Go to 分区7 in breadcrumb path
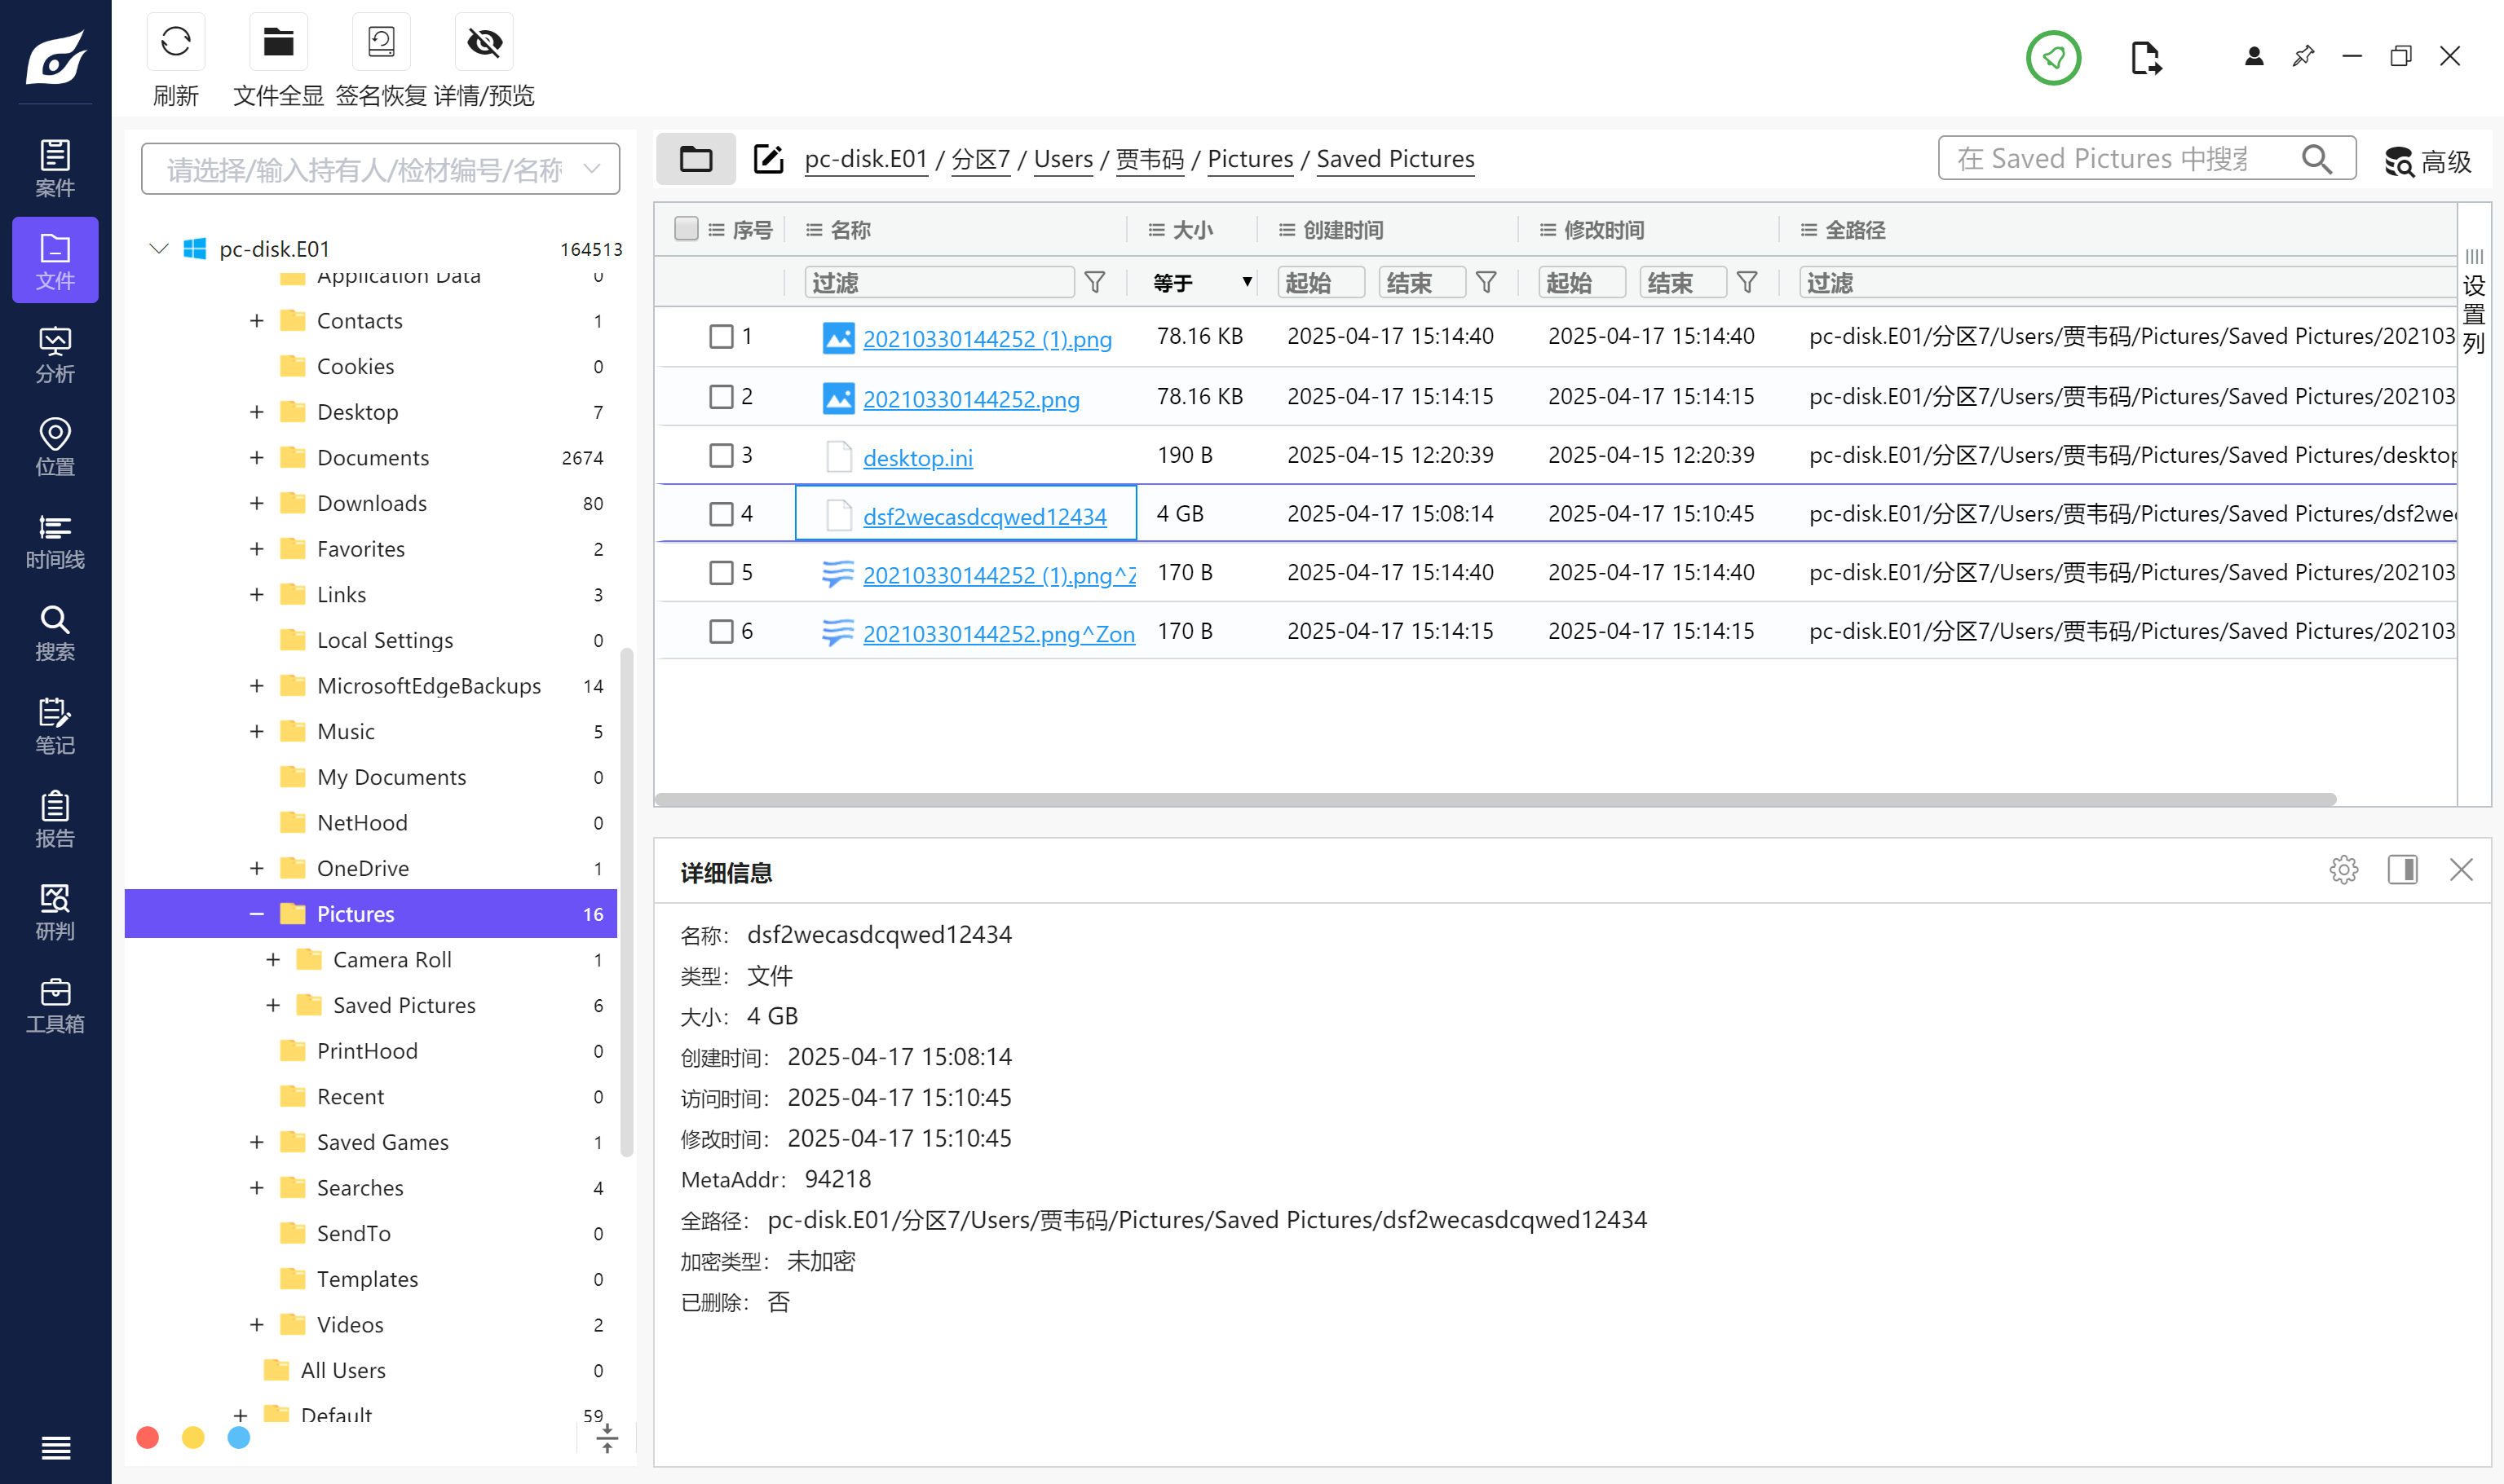 980,159
